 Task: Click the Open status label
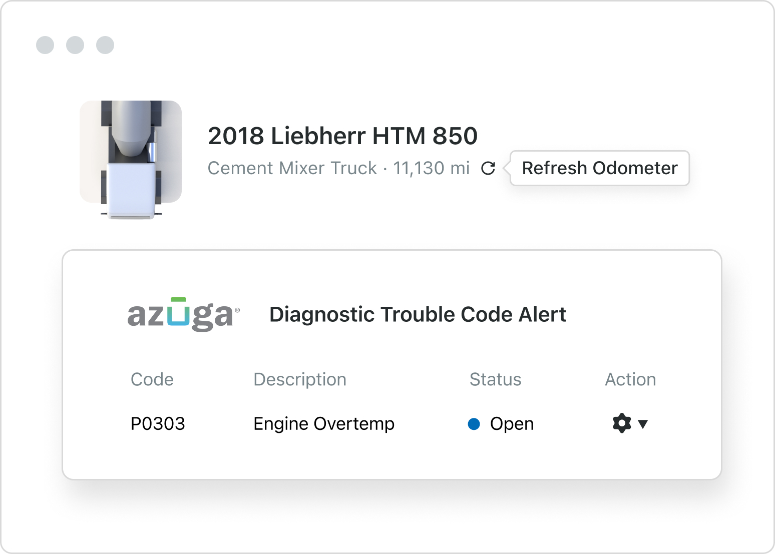(x=512, y=424)
